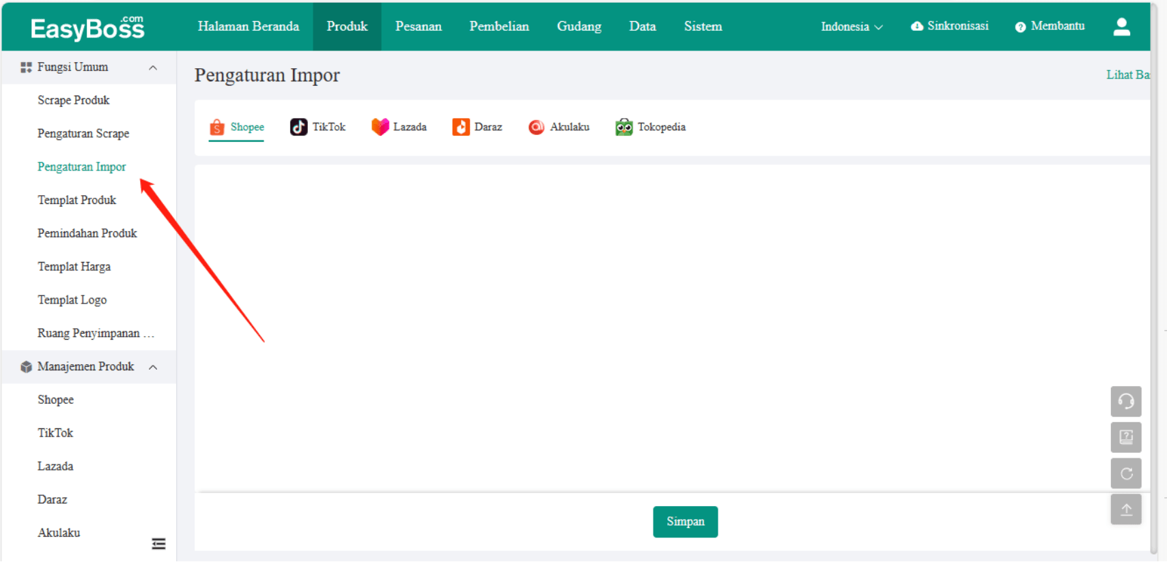Click the Membantu help label
1167x562 pixels.
tap(1058, 26)
